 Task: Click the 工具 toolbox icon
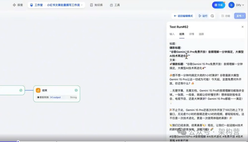pos(111,5)
